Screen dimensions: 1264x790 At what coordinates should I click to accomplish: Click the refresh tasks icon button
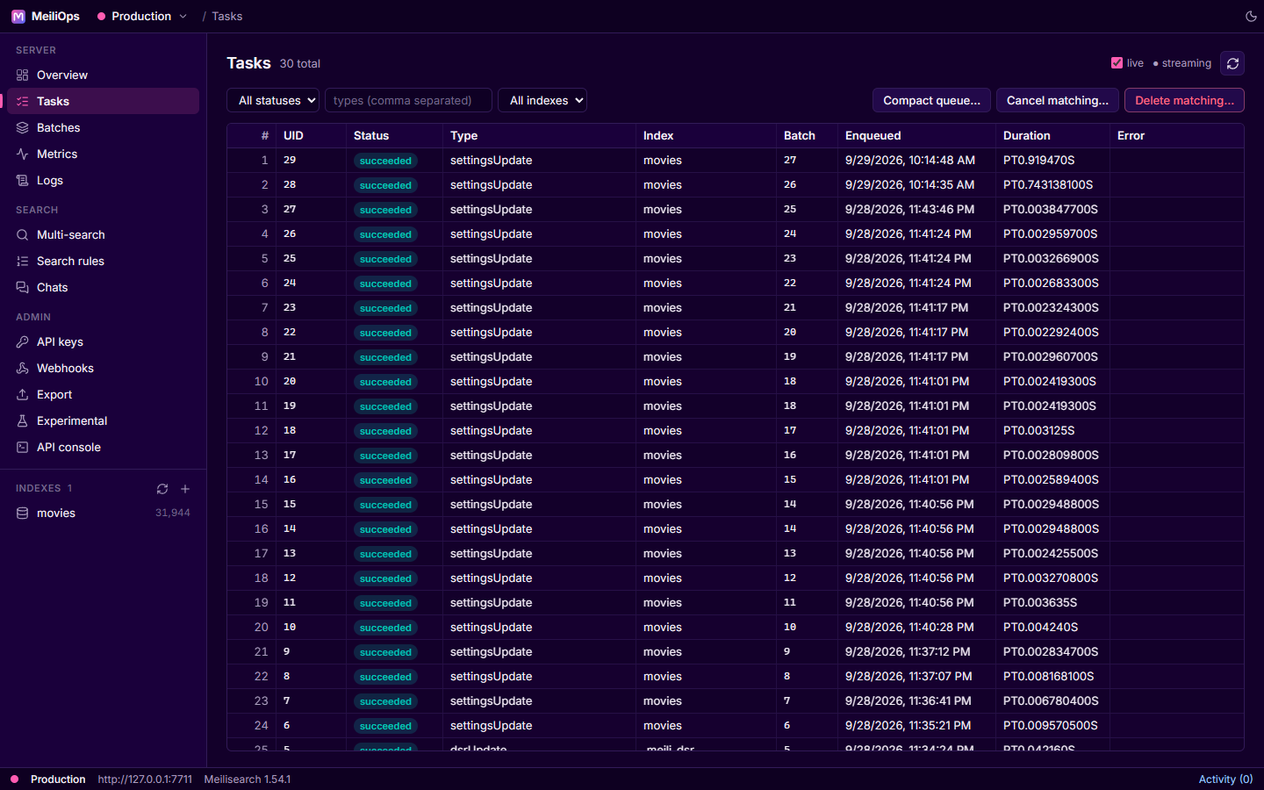[1232, 63]
